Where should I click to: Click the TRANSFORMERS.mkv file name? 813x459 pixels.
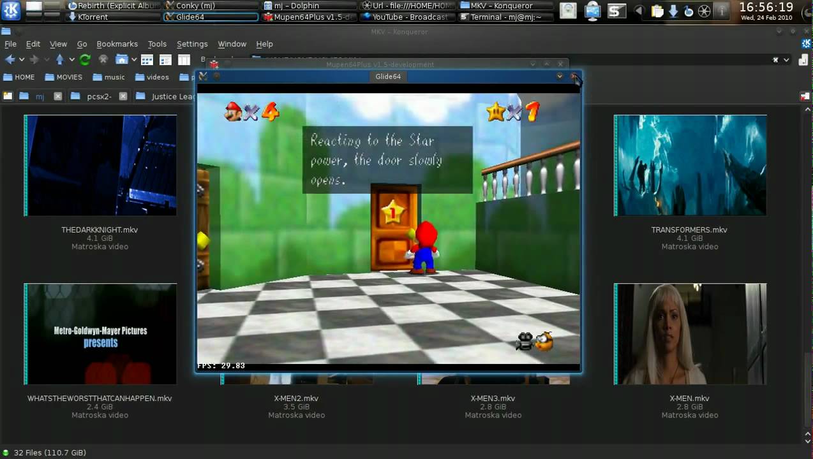(x=689, y=230)
